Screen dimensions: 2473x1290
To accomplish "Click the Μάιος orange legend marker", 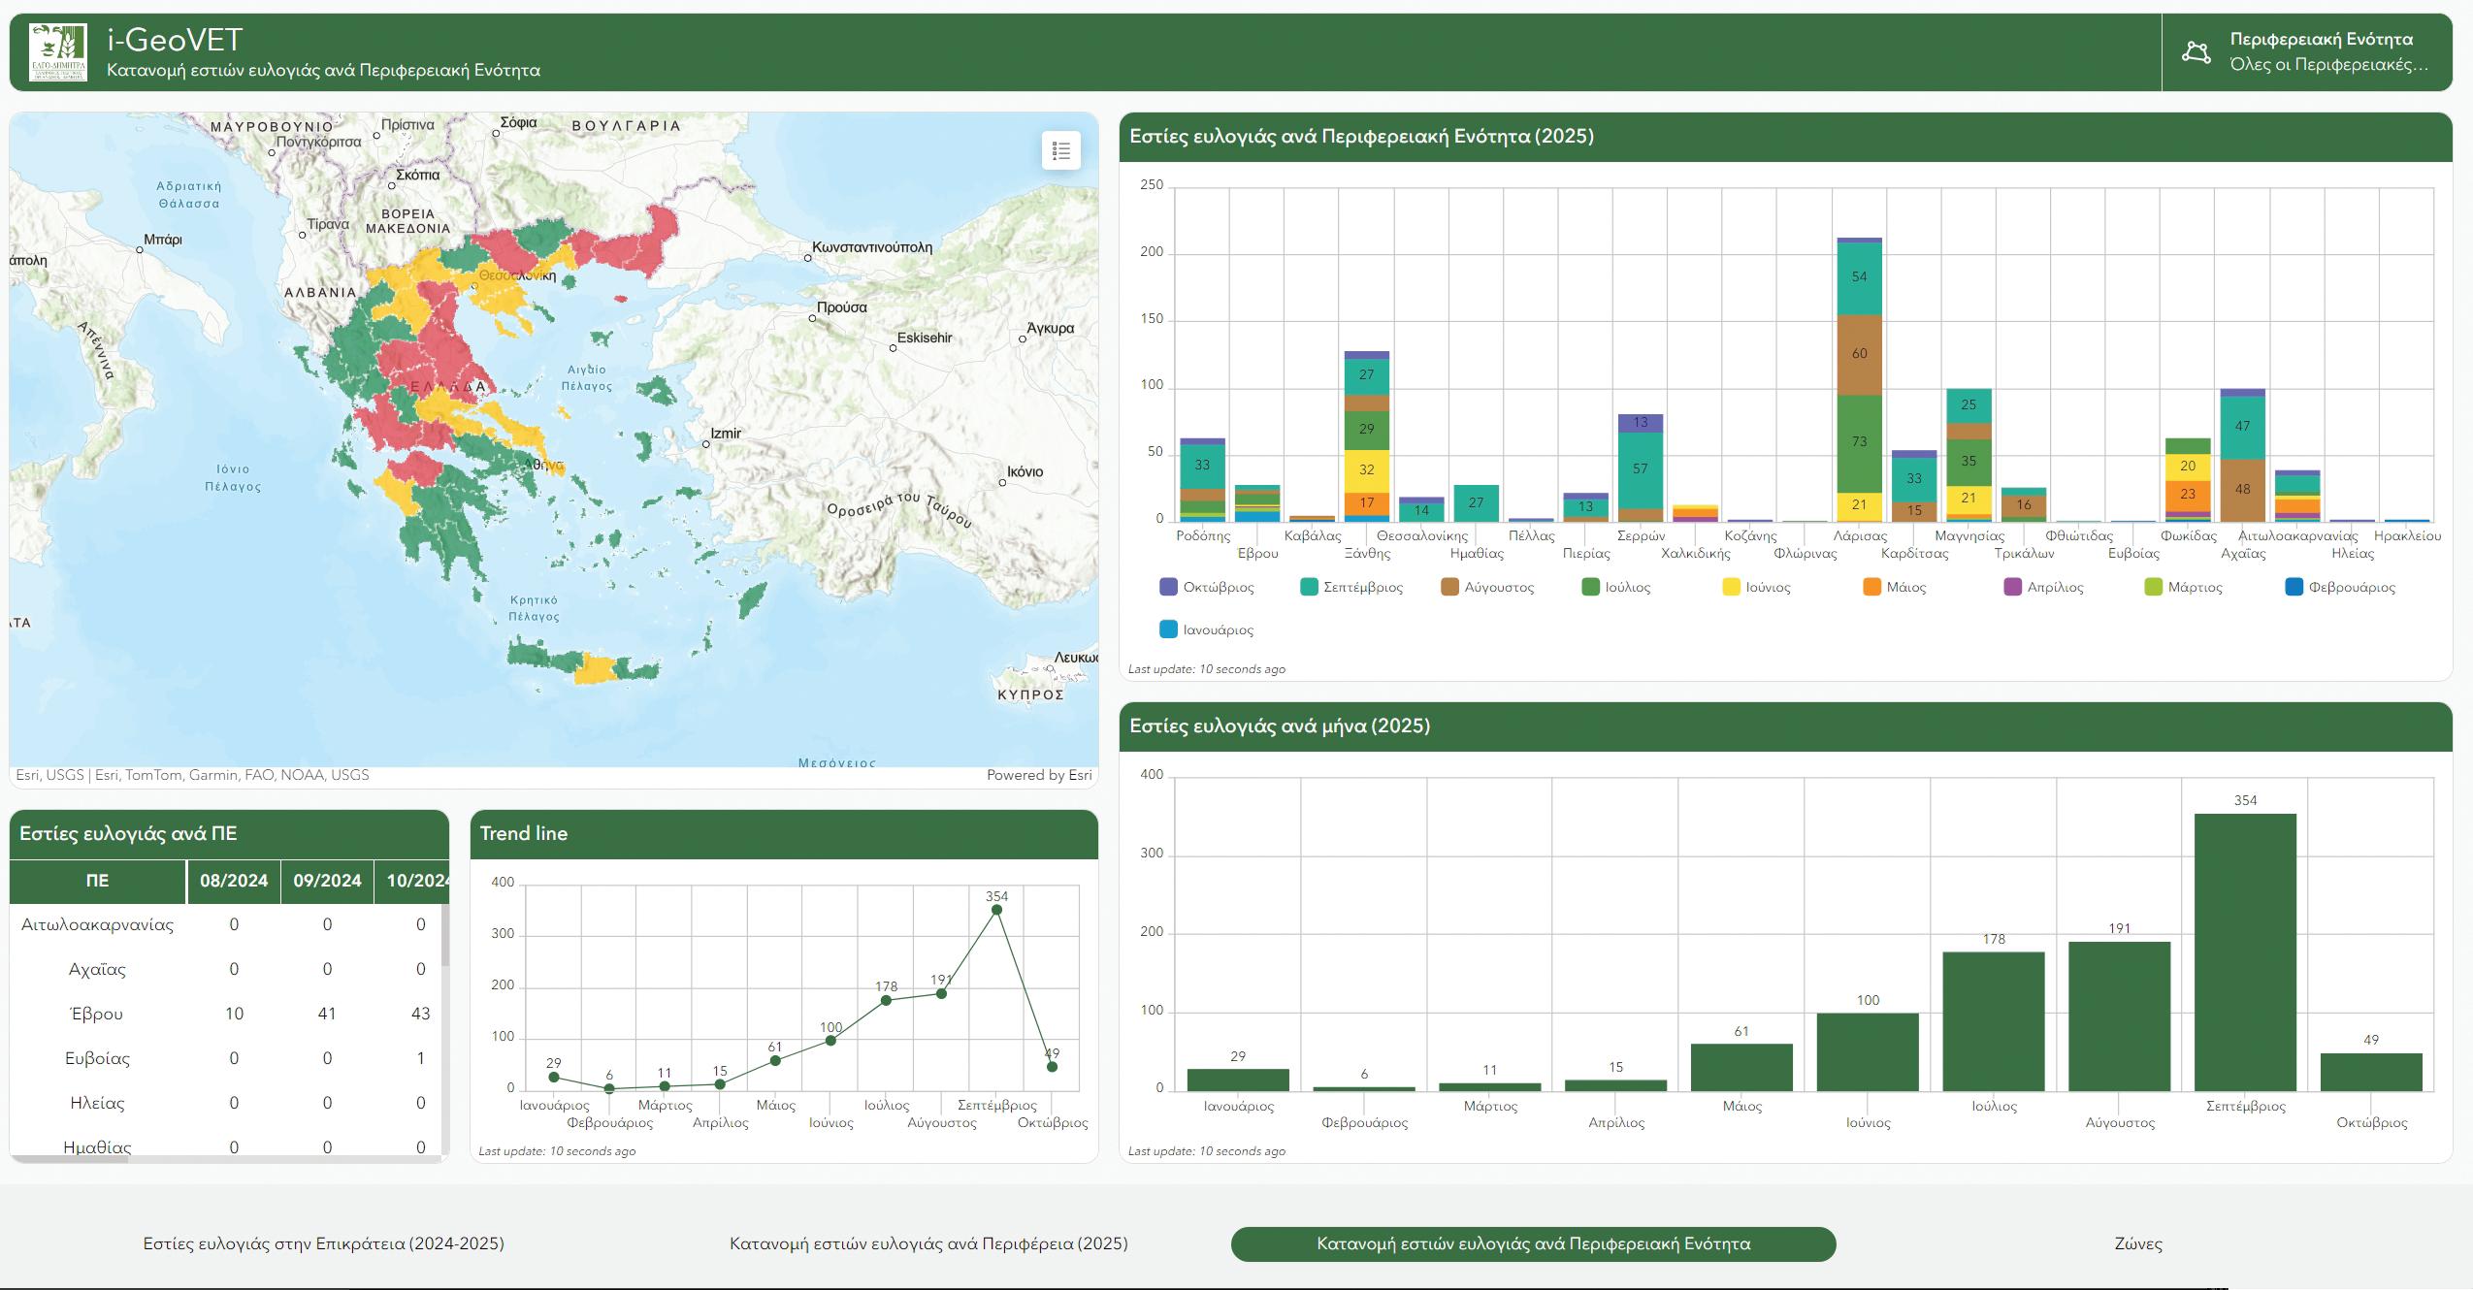I will 1871,587.
